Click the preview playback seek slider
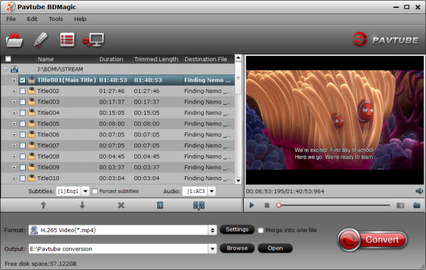This screenshot has width=426, height=270. point(334,205)
